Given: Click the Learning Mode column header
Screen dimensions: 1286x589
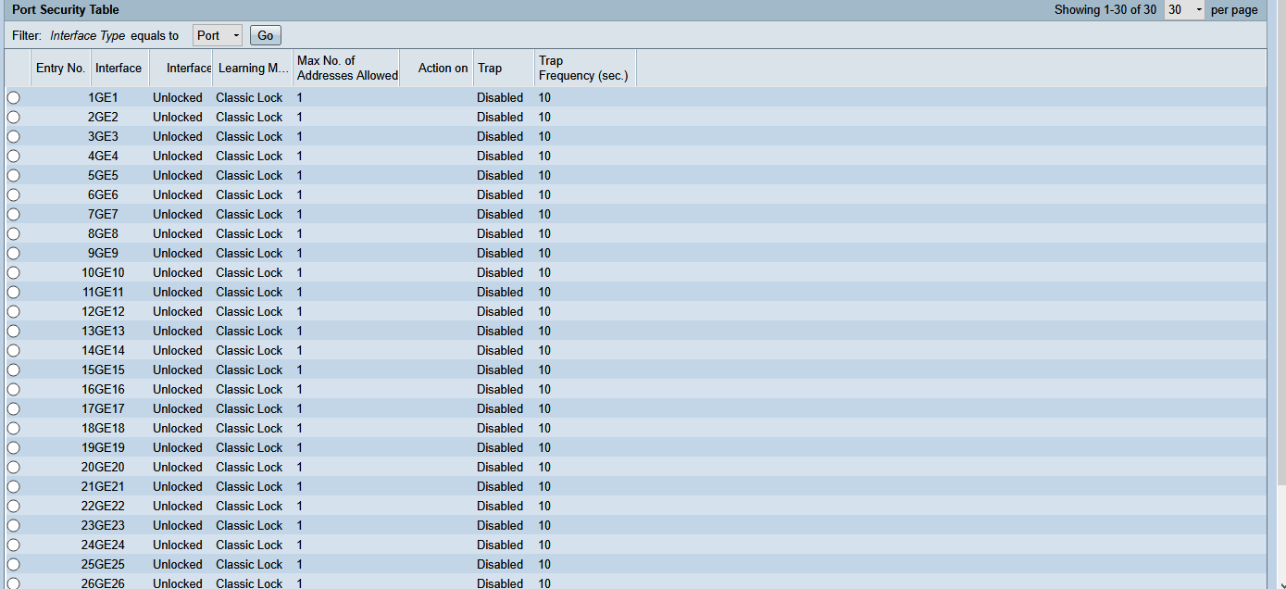Looking at the screenshot, I should pyautogui.click(x=253, y=69).
